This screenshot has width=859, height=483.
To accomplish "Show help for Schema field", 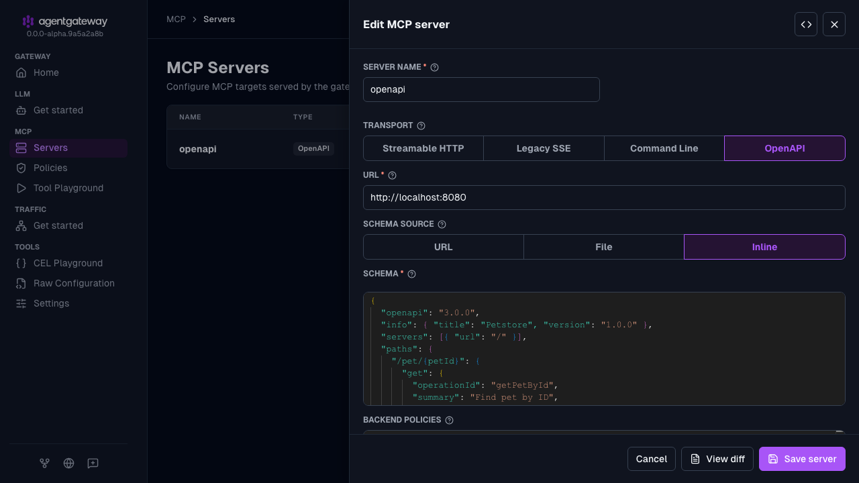I will point(412,274).
